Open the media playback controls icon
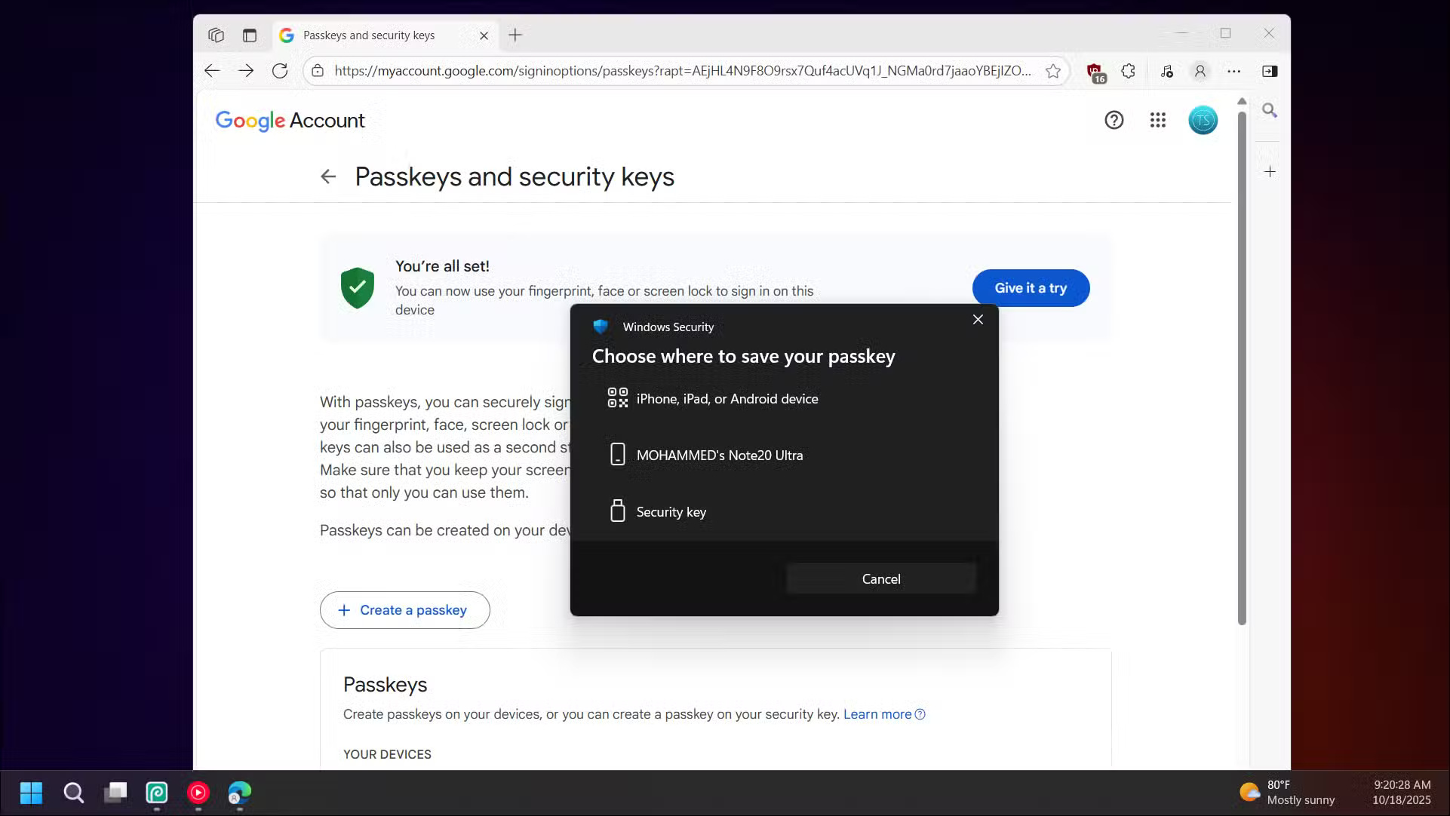 [x=1167, y=71]
